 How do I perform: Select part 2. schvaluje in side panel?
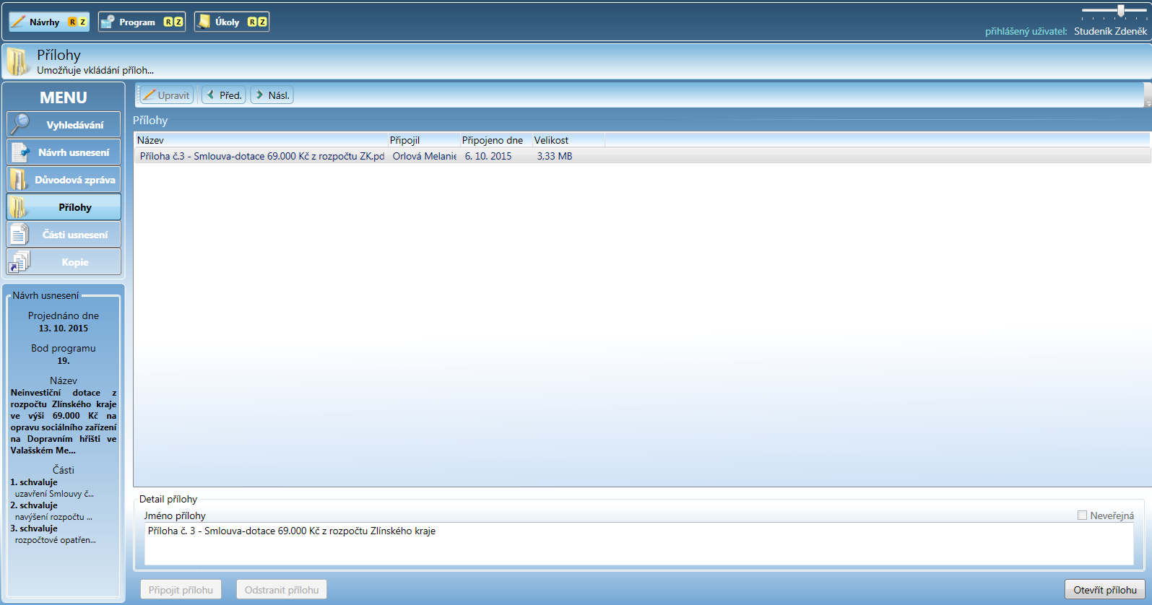34,505
